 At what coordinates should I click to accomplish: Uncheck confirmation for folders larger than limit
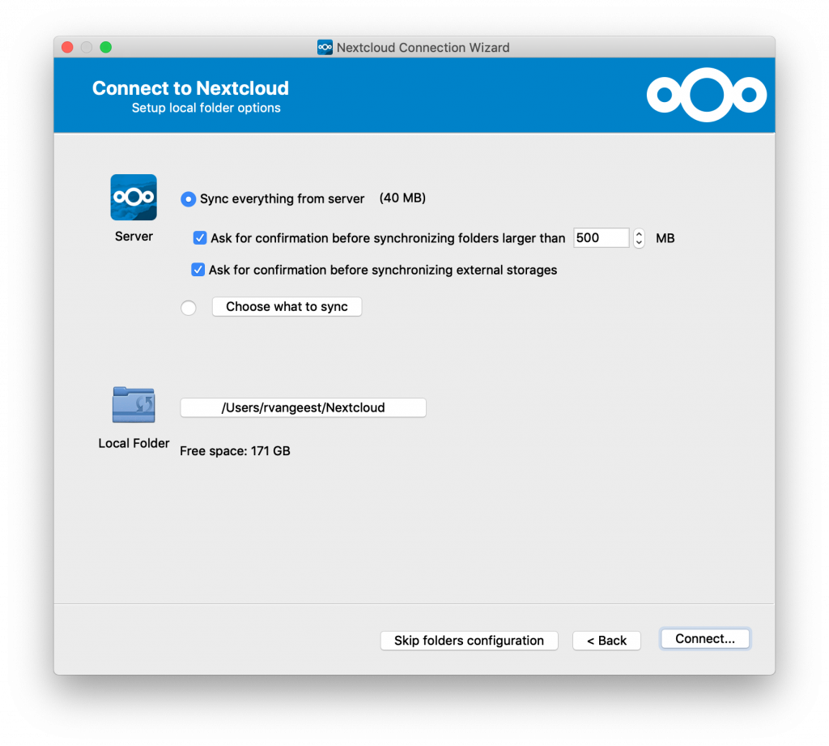tap(200, 238)
